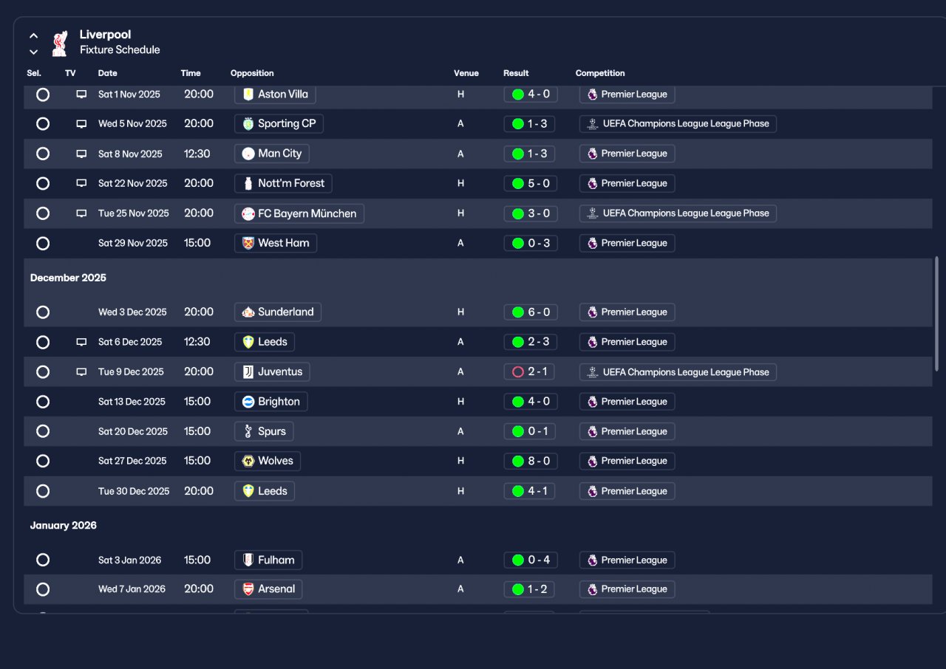Click the green win indicator on the Wolves 8 - 0 result
This screenshot has height=669, width=946.
(x=517, y=461)
